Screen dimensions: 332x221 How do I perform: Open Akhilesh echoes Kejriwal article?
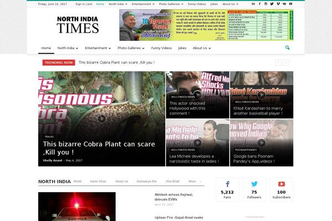click(174, 197)
